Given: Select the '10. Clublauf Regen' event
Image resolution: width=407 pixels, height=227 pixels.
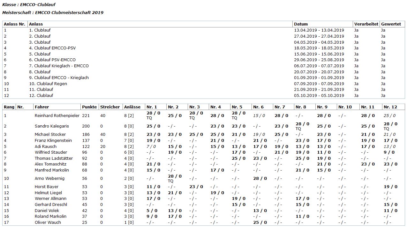Looking at the screenshot, I should (48, 84).
